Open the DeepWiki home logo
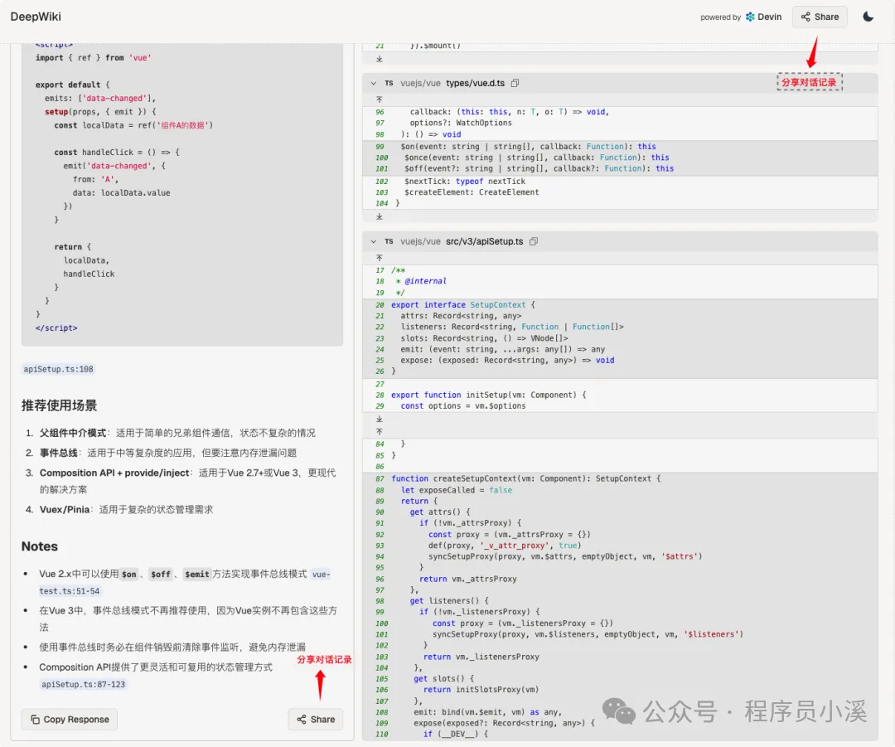 tap(36, 17)
